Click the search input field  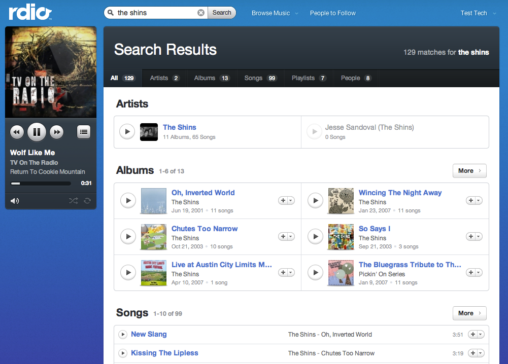[x=156, y=13]
